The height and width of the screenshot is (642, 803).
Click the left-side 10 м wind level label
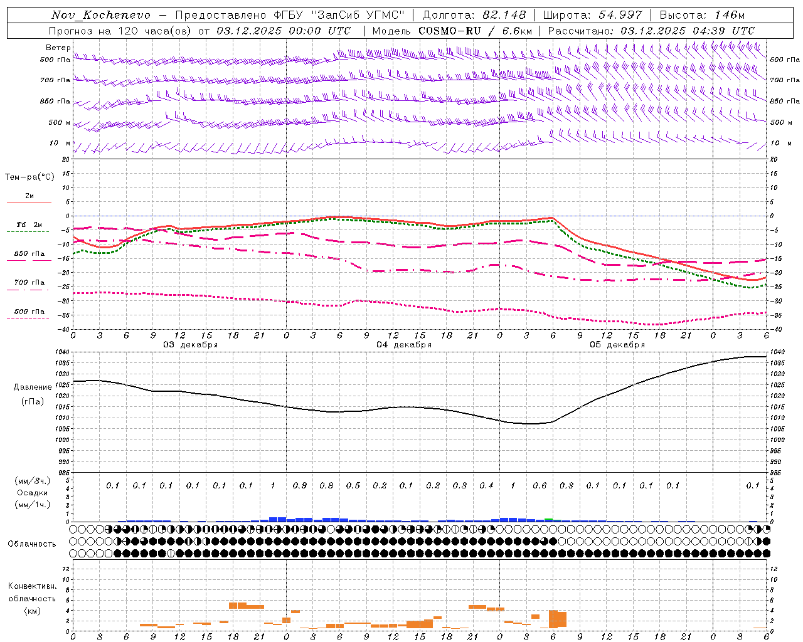pyautogui.click(x=61, y=144)
